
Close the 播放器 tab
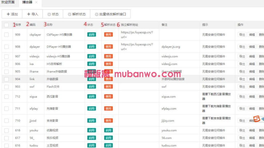click(x=36, y=2)
